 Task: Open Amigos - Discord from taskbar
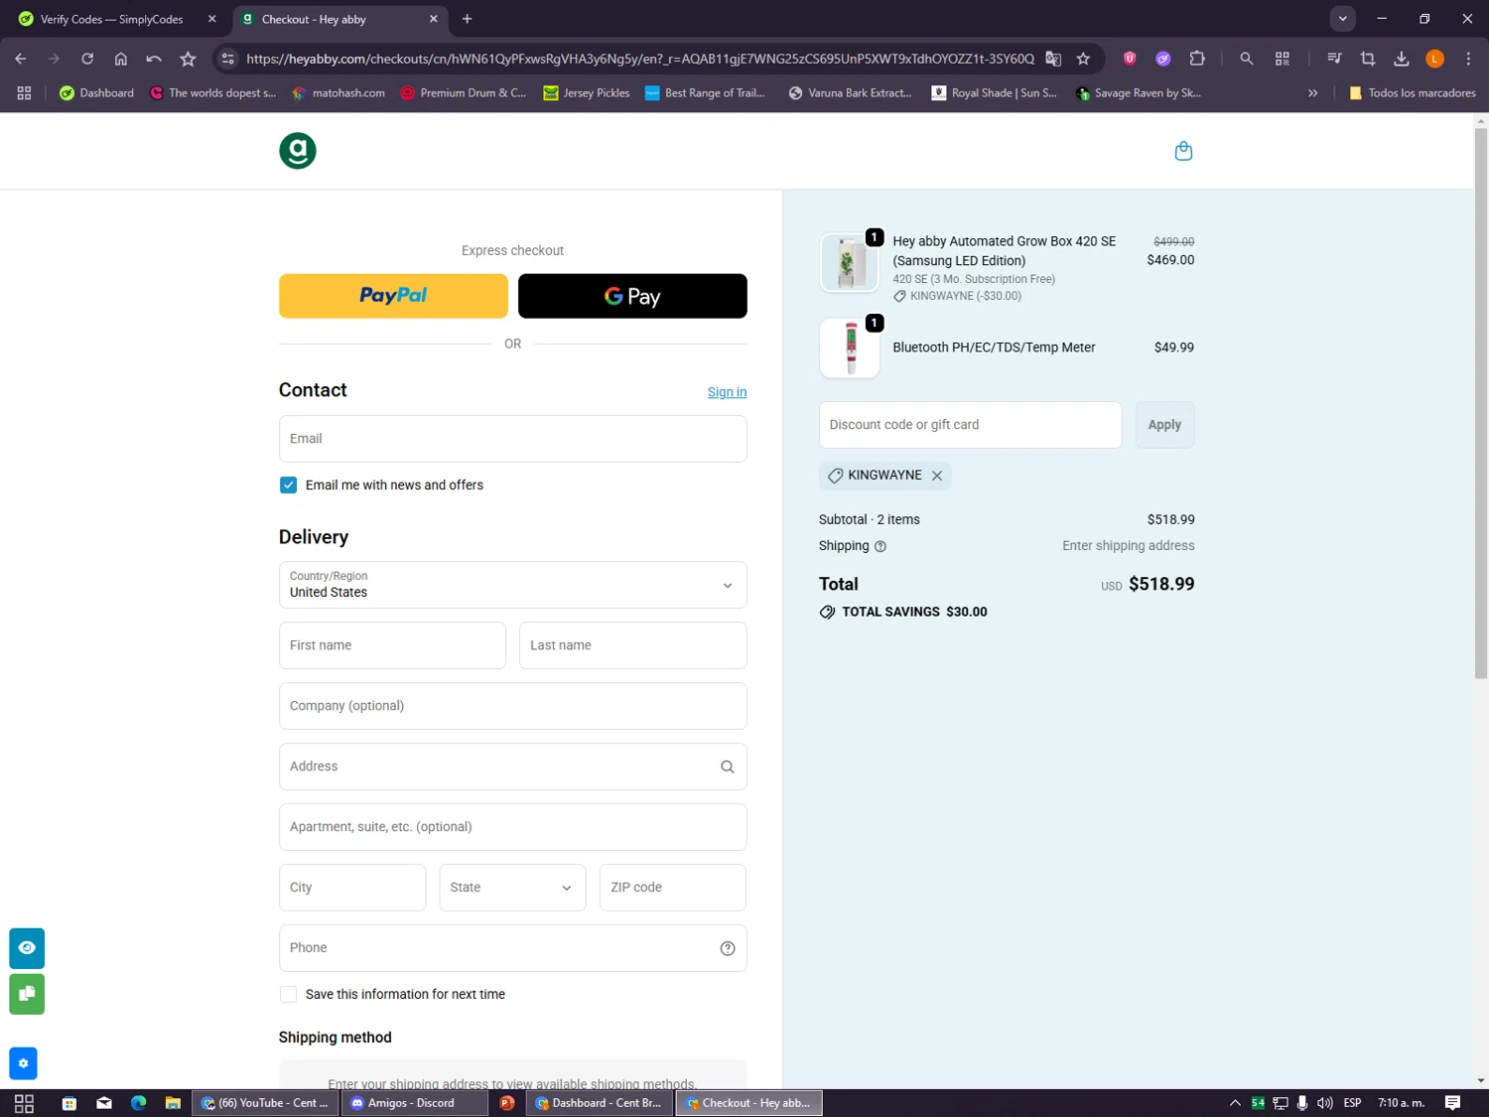[415, 1103]
